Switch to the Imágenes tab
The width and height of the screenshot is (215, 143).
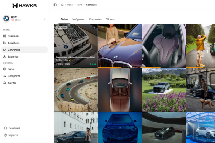coord(78,19)
